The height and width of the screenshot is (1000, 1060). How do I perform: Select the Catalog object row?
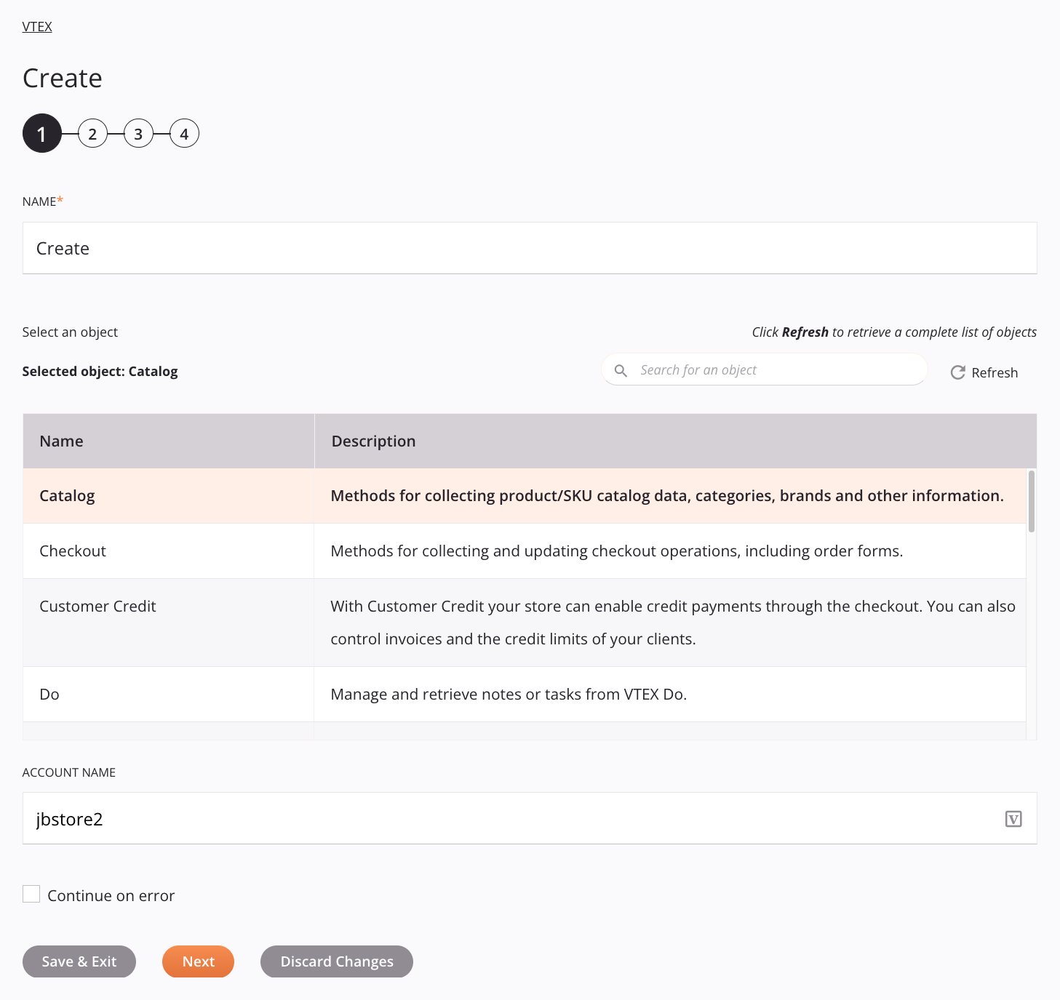525,496
